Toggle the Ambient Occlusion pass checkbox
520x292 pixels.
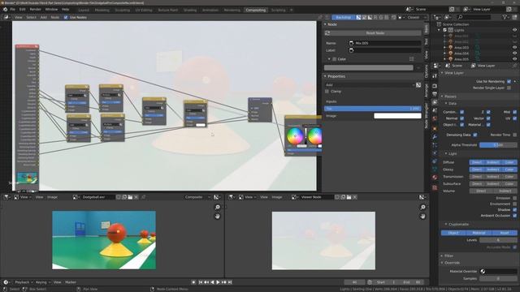point(514,216)
